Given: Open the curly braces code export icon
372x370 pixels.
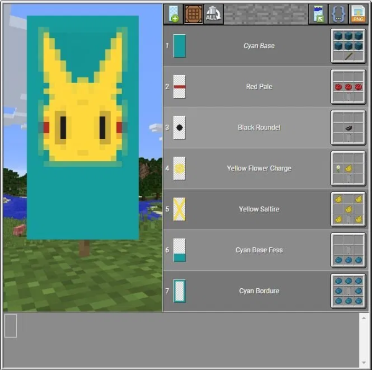Looking at the screenshot, I should 338,14.
